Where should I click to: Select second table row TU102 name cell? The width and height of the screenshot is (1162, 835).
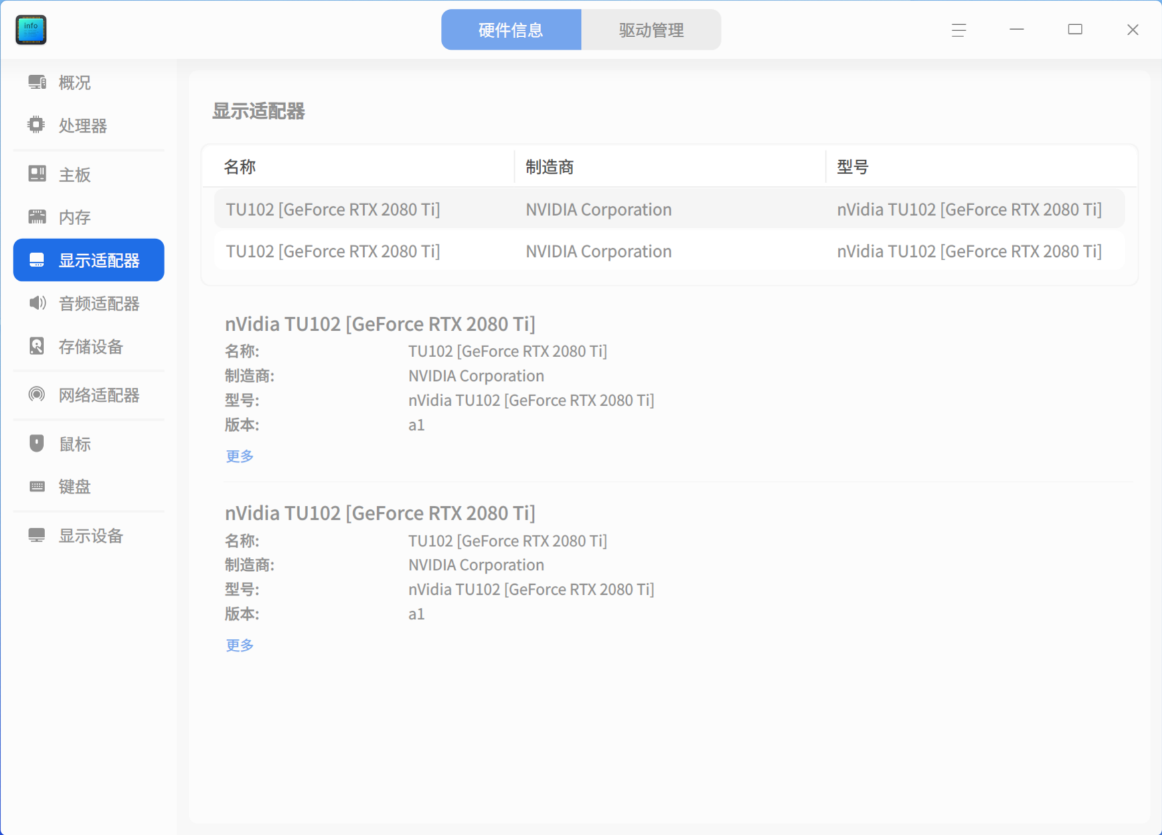point(333,252)
